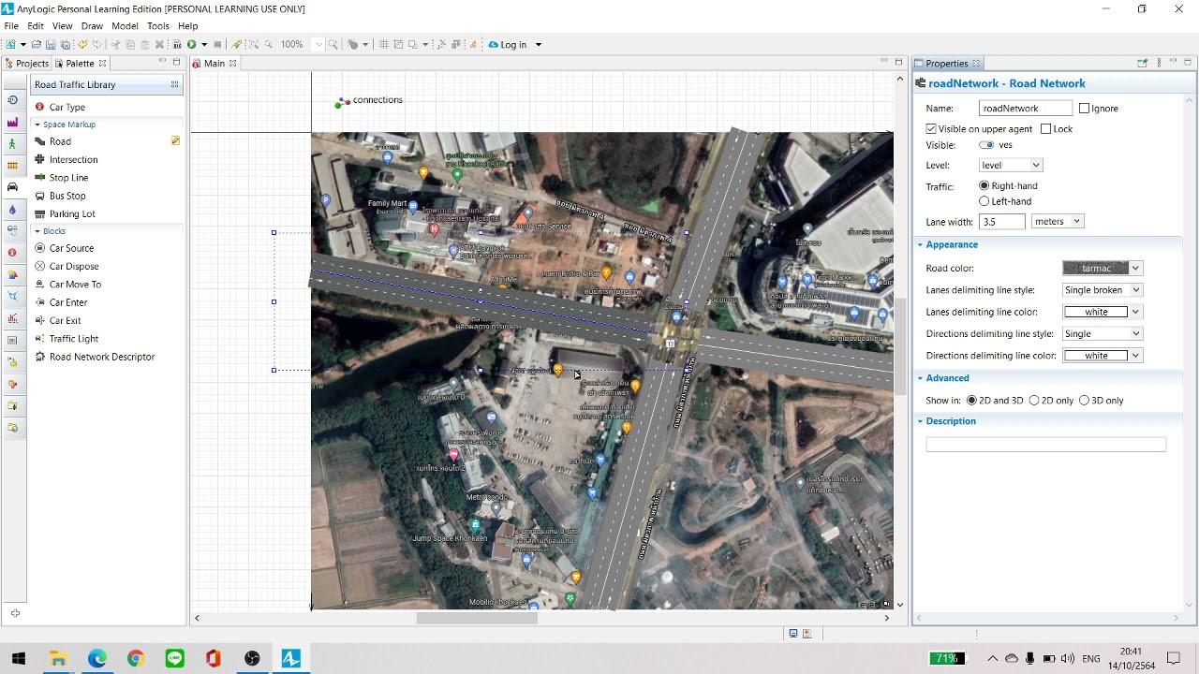
Task: Click the pencil drawing-mode icon beside Road
Action: [175, 141]
